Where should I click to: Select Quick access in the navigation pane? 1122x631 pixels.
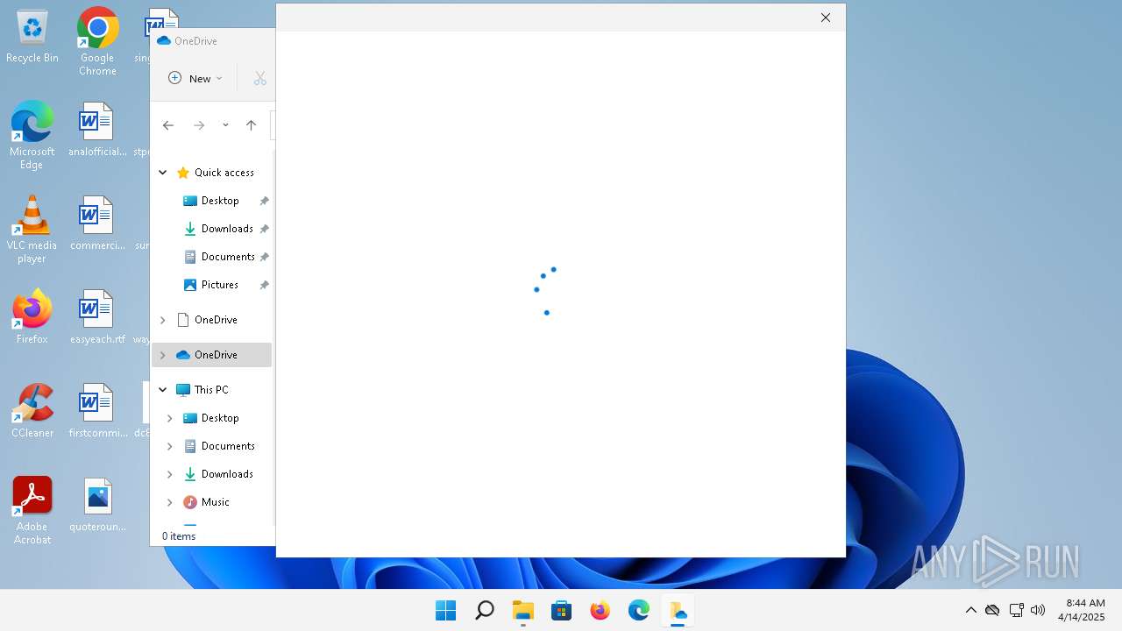[224, 173]
